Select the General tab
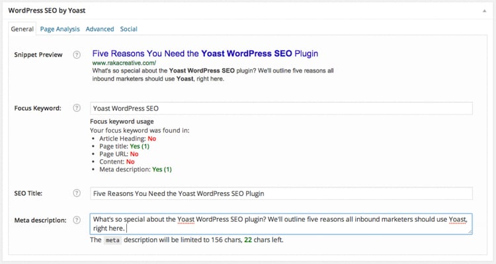The width and height of the screenshot is (496, 264). point(22,29)
